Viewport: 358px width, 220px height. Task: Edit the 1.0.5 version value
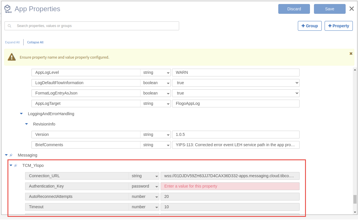236,134
